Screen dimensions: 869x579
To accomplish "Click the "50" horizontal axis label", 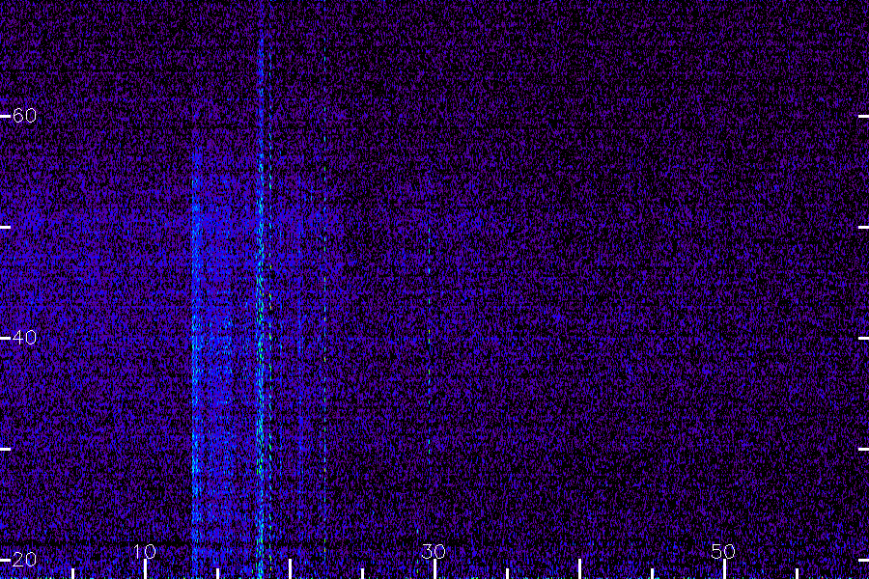I will click(722, 551).
